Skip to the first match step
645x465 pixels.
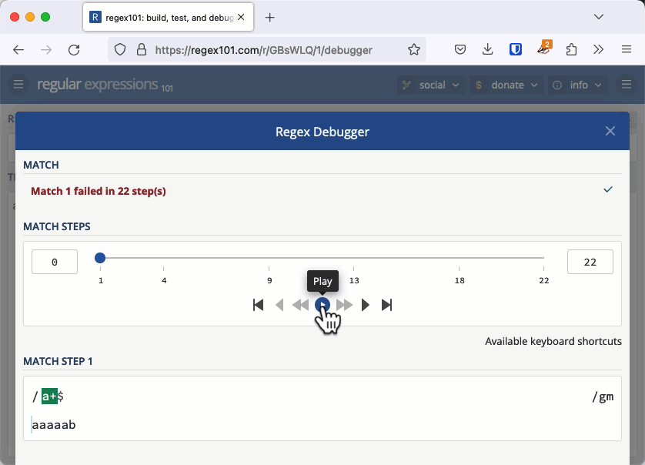258,305
